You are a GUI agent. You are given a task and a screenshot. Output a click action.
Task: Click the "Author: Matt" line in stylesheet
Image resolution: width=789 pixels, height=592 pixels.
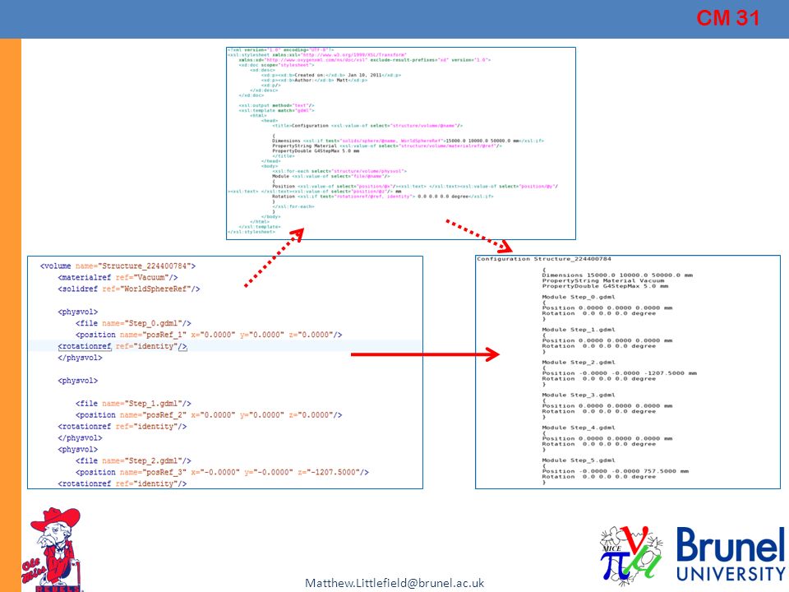[315, 80]
